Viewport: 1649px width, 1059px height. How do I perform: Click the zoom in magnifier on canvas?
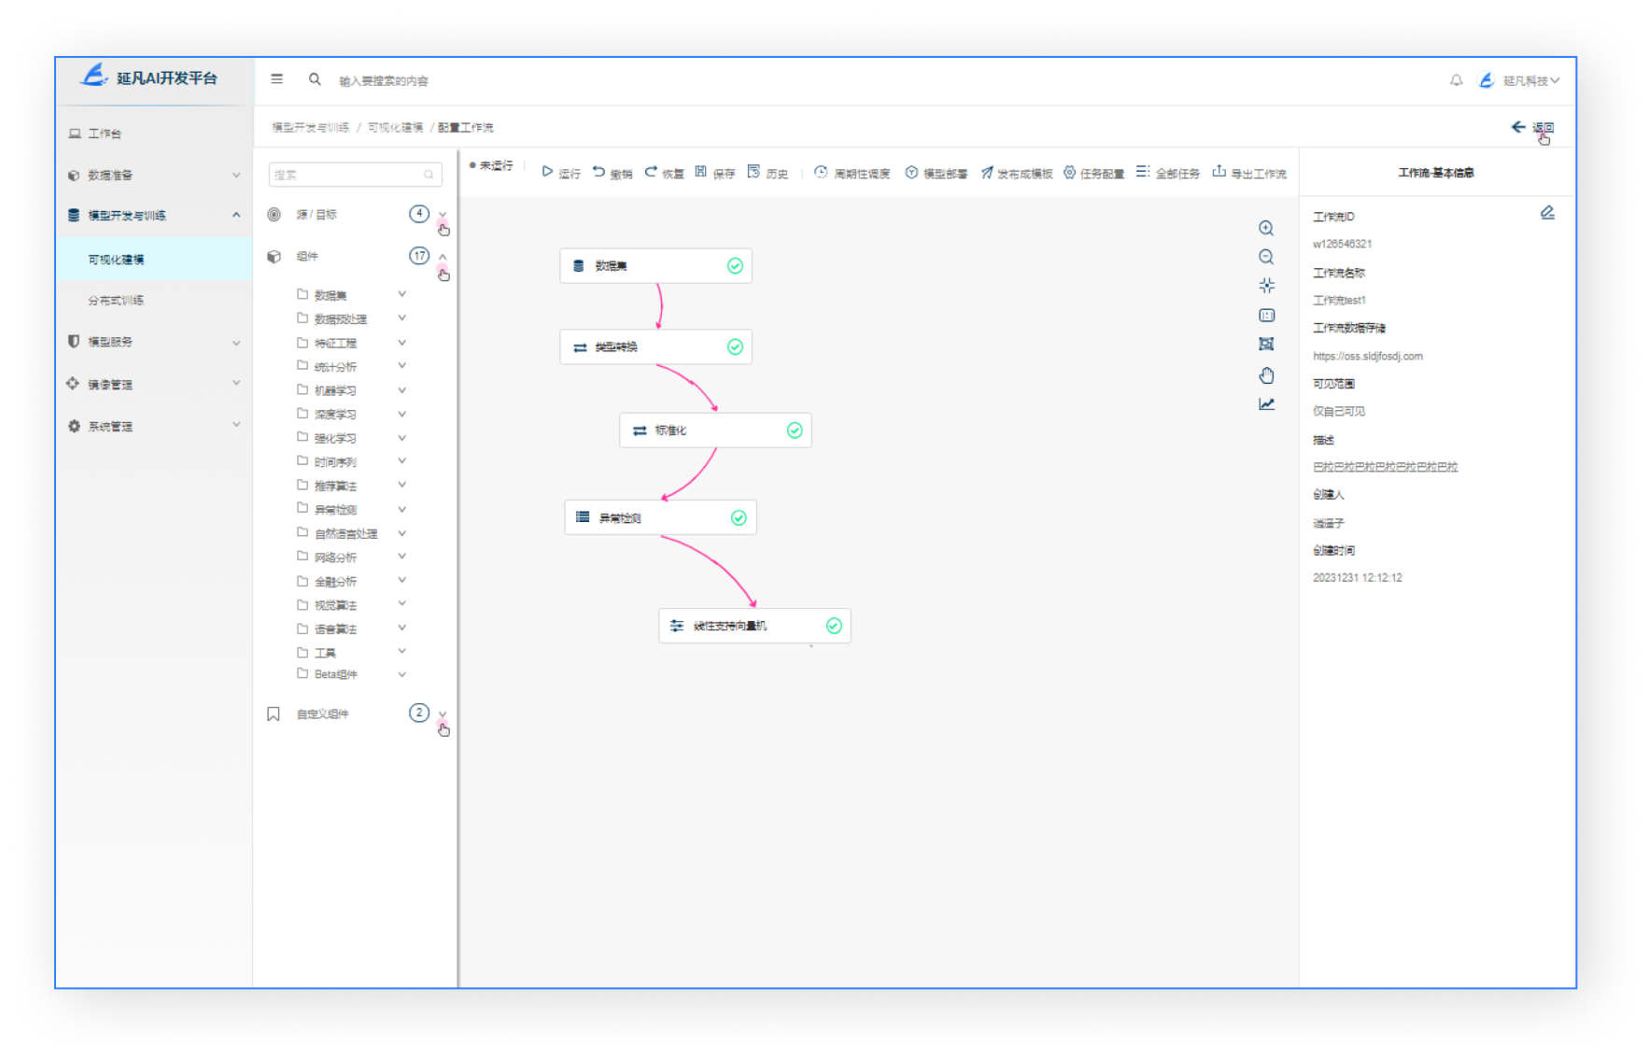tap(1266, 229)
